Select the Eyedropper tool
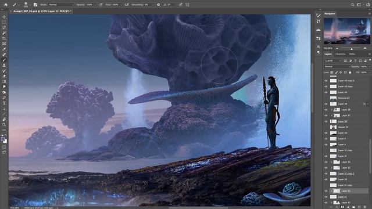 4,49
